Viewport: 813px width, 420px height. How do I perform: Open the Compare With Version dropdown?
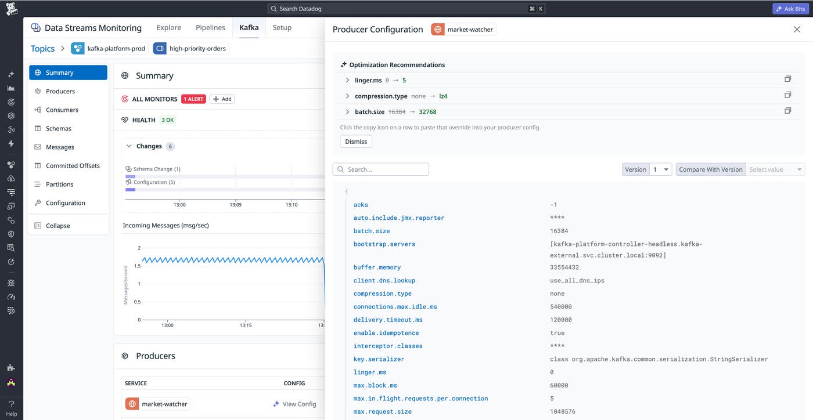click(x=775, y=169)
